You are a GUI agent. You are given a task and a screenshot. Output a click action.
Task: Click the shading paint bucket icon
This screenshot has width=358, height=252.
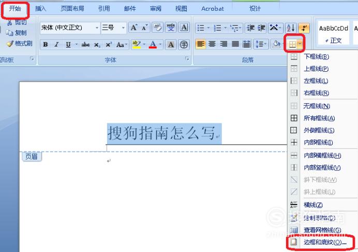(276, 44)
